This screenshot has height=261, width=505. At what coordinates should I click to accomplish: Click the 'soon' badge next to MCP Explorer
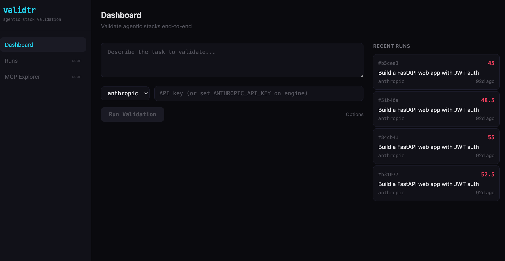pyautogui.click(x=77, y=77)
